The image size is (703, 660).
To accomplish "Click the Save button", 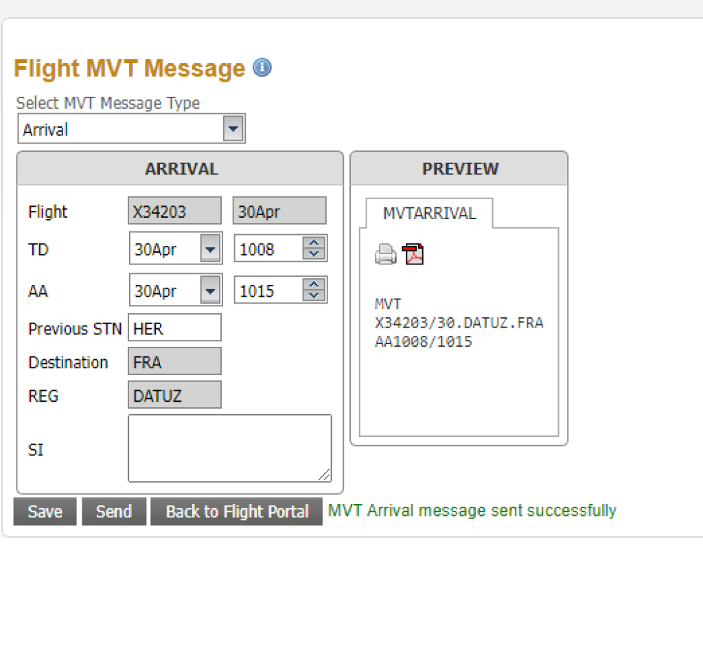I will click(x=45, y=512).
